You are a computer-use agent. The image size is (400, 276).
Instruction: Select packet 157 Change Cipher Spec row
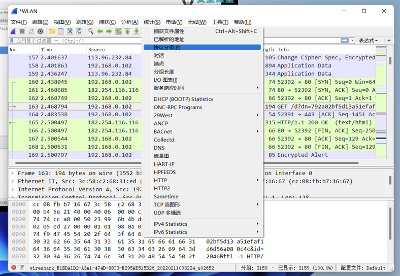[192, 58]
